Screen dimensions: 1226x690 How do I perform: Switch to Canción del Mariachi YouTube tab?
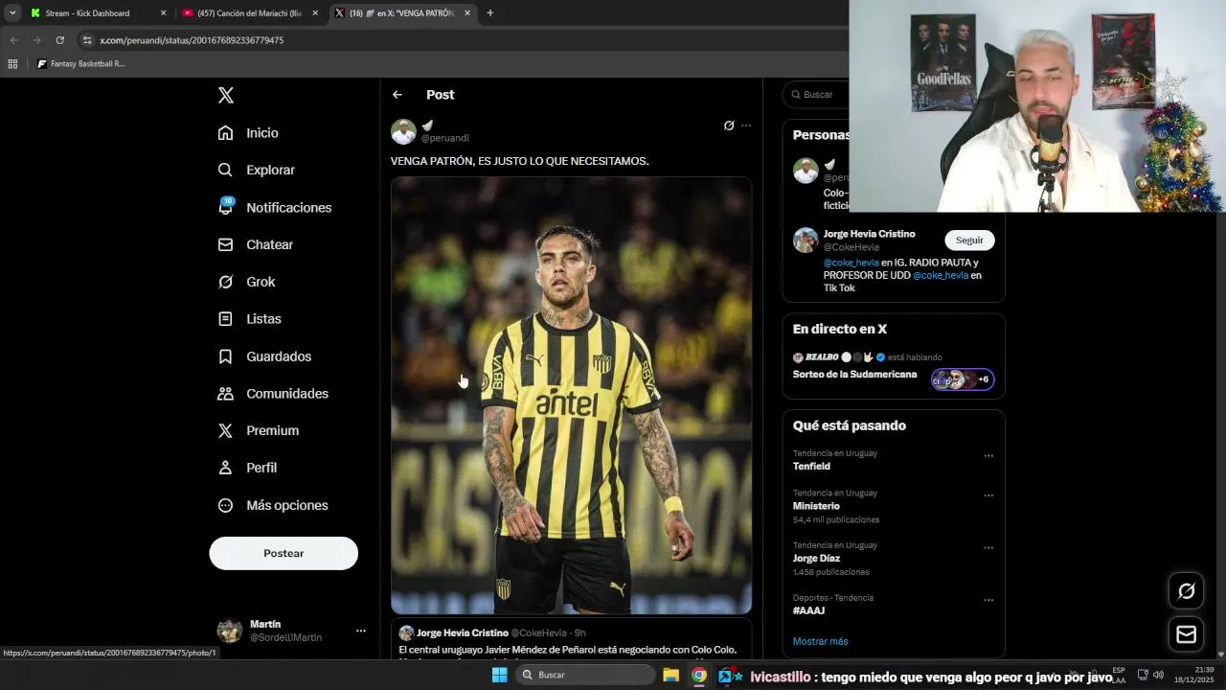(x=249, y=13)
